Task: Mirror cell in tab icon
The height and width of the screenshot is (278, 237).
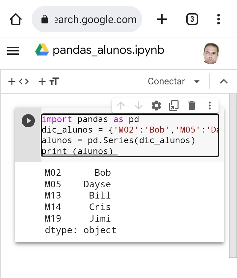Action: point(174,106)
